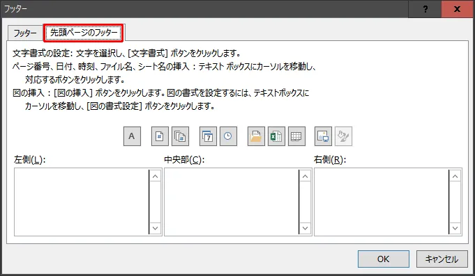475x276 pixels.
Task: Click the Insert Picture icon
Action: [323, 136]
